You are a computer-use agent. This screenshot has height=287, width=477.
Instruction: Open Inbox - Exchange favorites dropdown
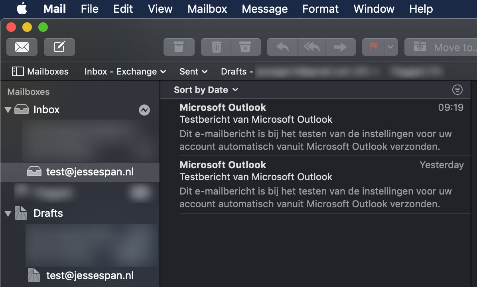coord(125,71)
